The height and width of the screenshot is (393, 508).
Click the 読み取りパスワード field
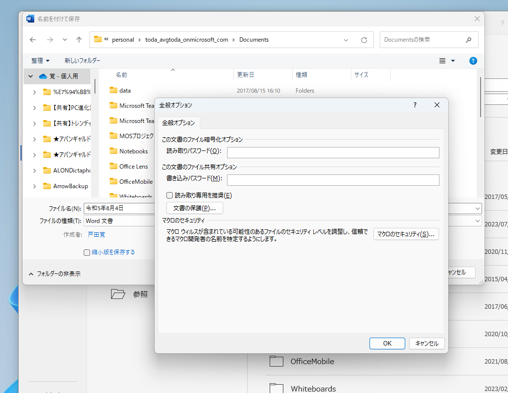(x=333, y=152)
